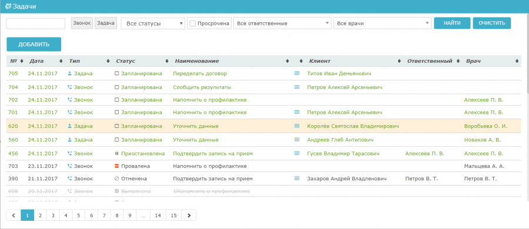This screenshot has width=529, height=229.
Task: Sort by Ответственный column arrows
Action: point(458,61)
